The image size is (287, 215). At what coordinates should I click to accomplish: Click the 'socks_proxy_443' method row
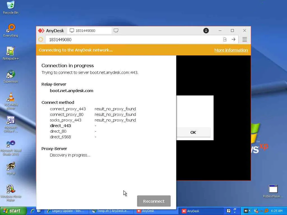[93, 120]
